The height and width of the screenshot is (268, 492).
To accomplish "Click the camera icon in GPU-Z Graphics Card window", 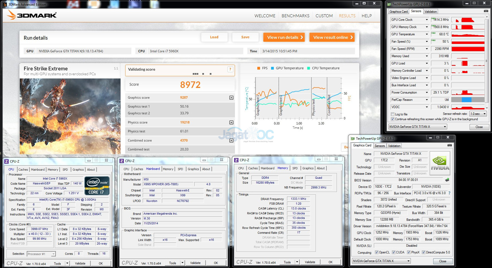I will point(449,145).
